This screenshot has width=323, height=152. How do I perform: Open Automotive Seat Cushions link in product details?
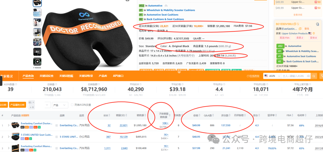[162, 15]
